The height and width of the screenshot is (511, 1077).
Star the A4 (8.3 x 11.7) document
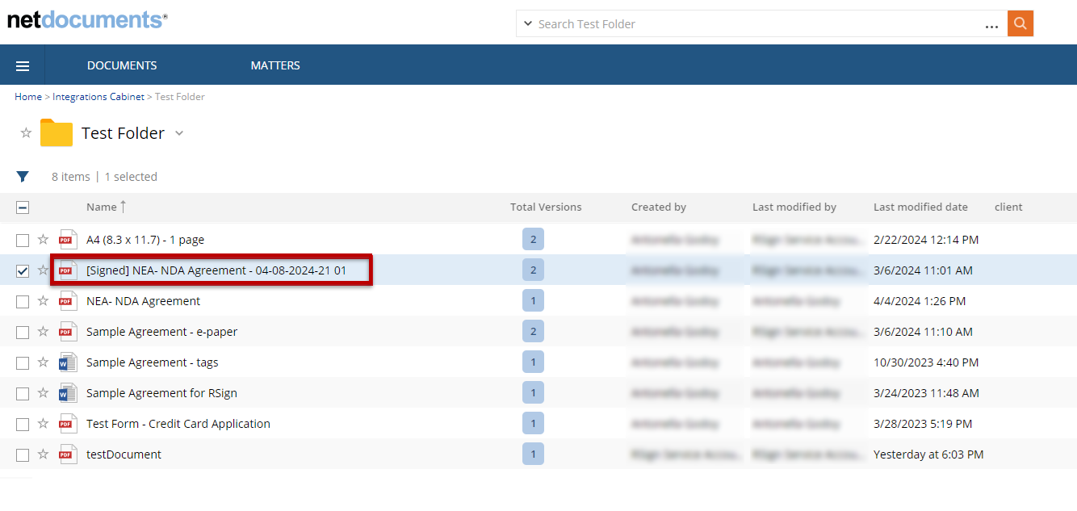click(x=44, y=240)
